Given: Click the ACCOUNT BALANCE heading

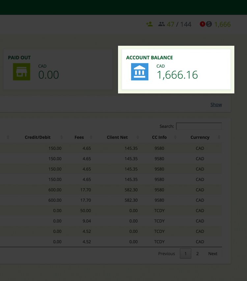Looking at the screenshot, I should pyautogui.click(x=150, y=57).
